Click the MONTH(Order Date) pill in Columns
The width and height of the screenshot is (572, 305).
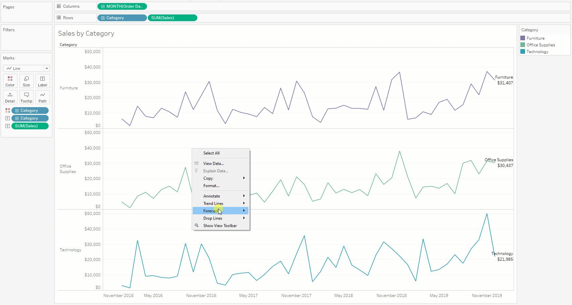coord(122,6)
